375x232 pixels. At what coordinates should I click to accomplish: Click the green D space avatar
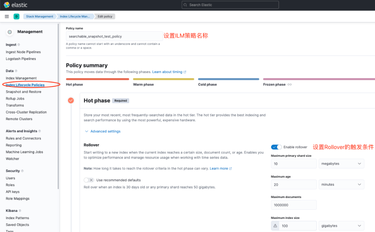click(16, 16)
